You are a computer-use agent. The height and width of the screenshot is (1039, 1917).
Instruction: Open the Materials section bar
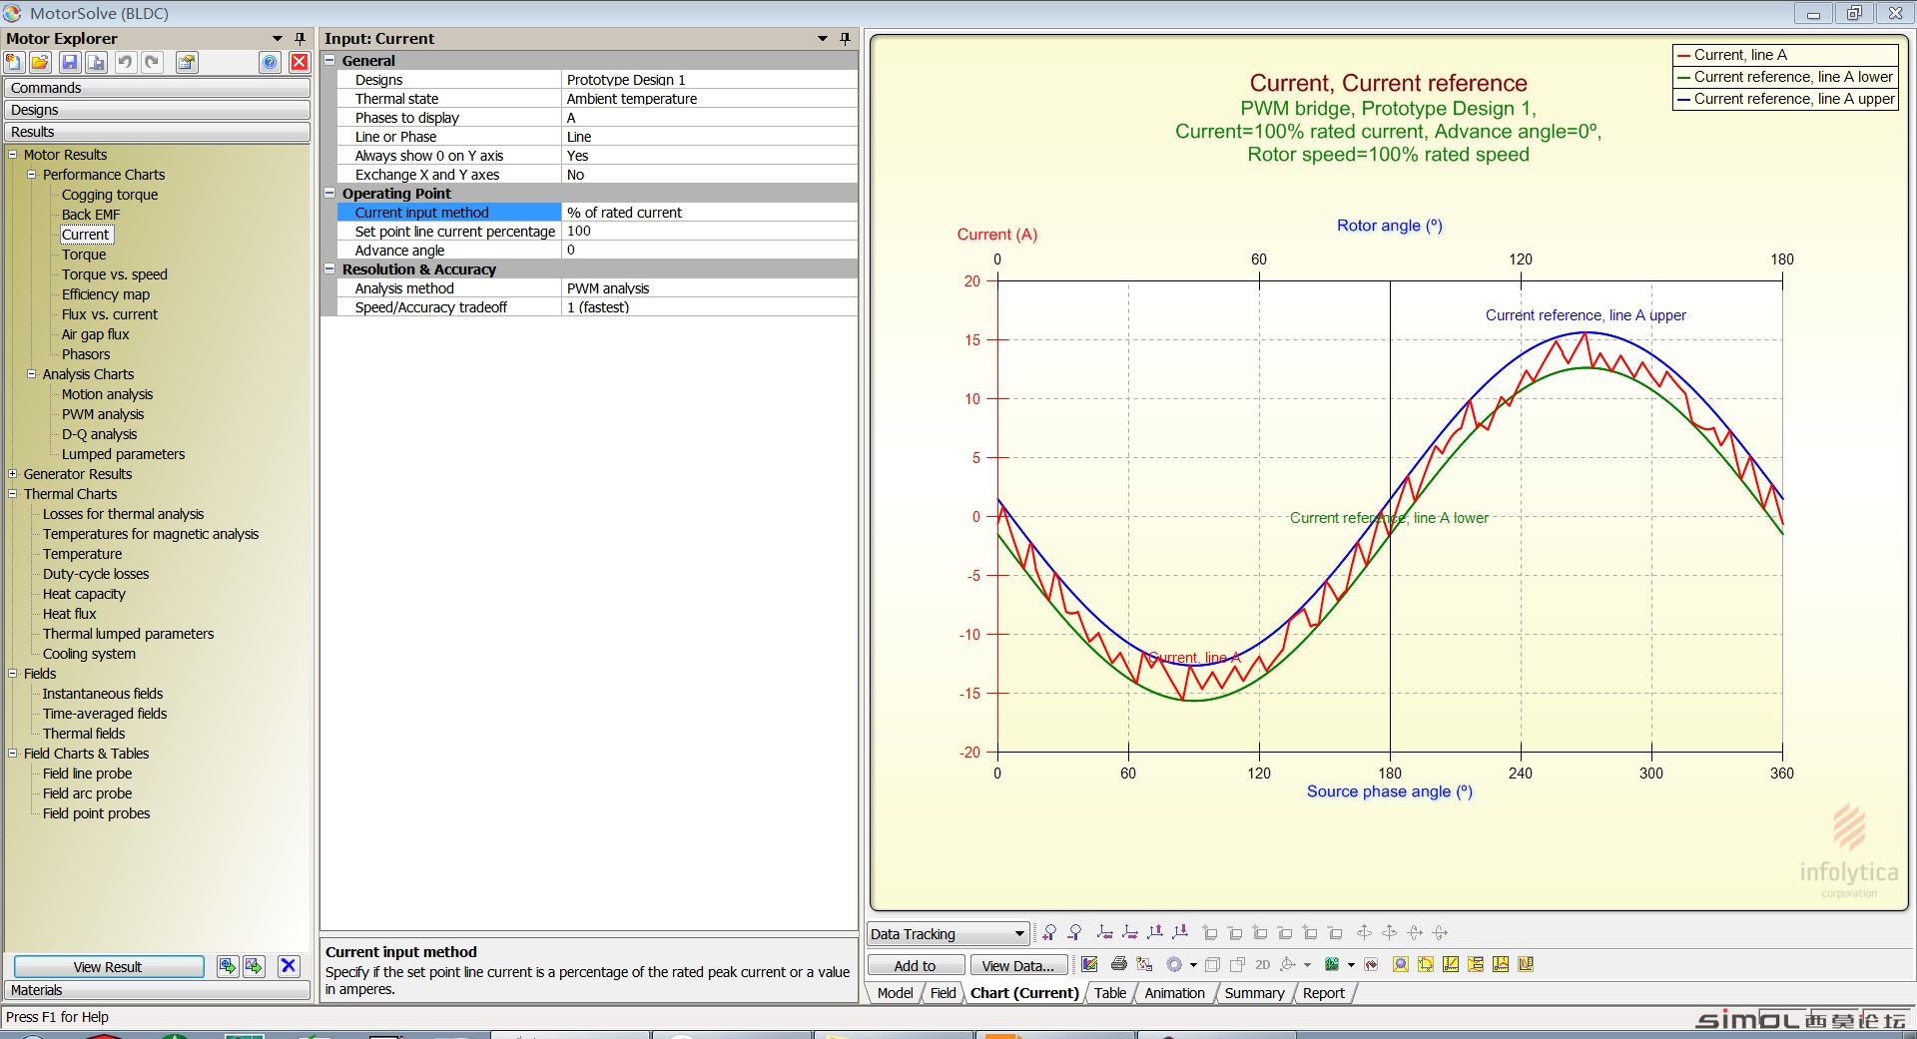tap(157, 990)
